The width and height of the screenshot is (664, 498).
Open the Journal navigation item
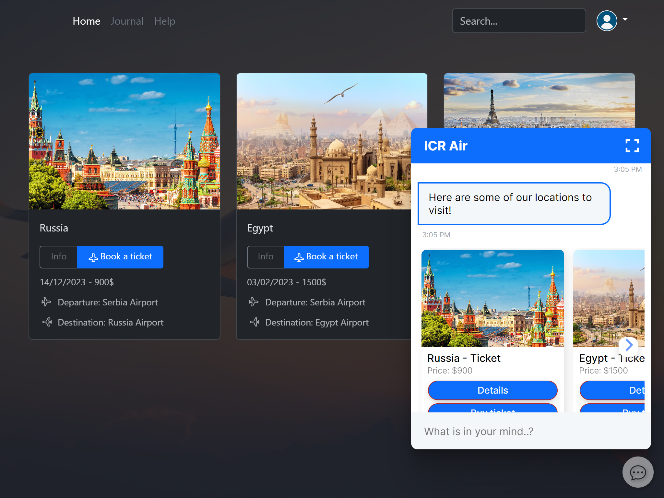(127, 21)
